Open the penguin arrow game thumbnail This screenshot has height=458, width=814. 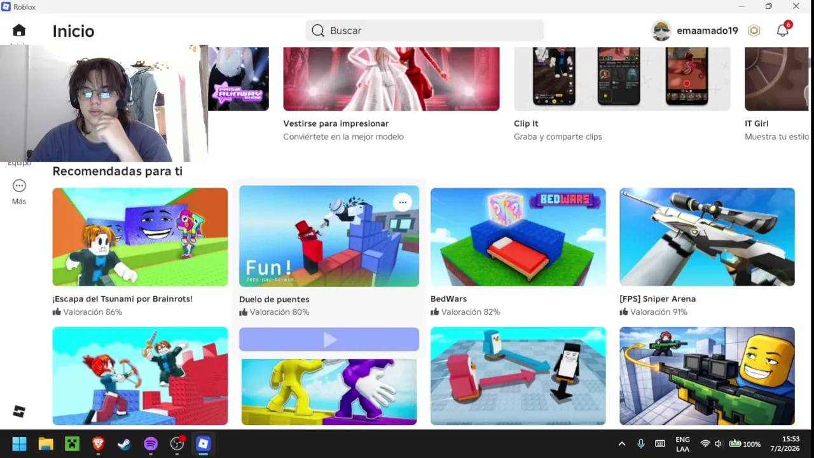518,376
